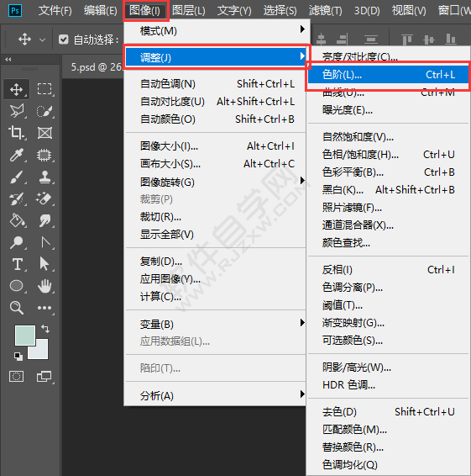Select the Quick Selection tool
This screenshot has width=471, height=476.
[44, 111]
